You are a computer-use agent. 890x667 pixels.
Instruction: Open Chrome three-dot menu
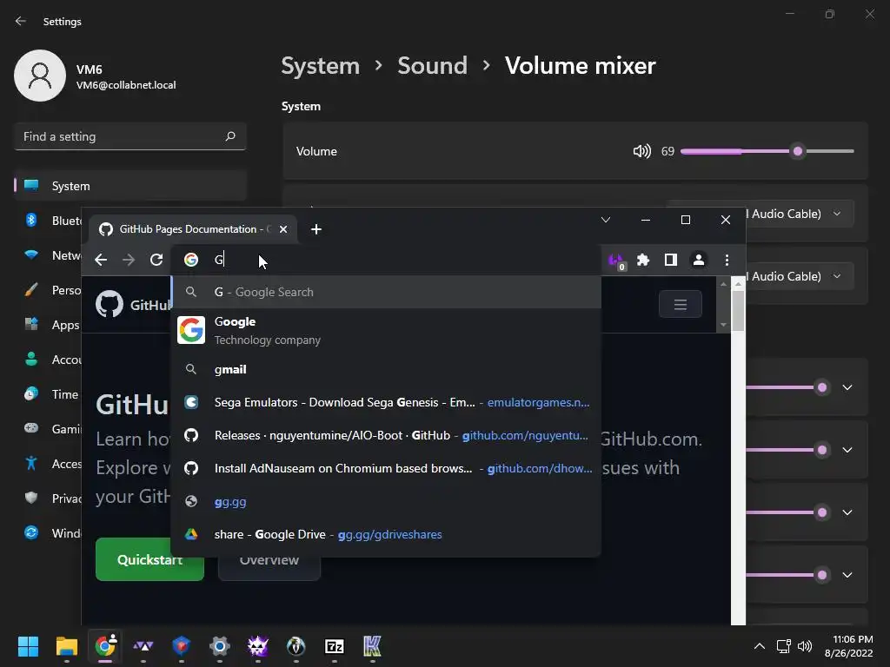727,260
